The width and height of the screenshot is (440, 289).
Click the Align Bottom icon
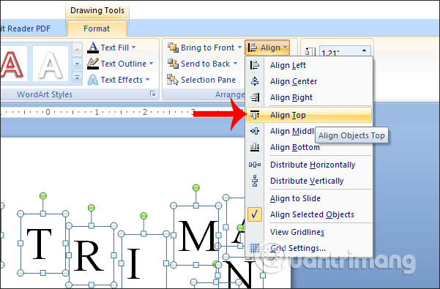click(x=255, y=147)
